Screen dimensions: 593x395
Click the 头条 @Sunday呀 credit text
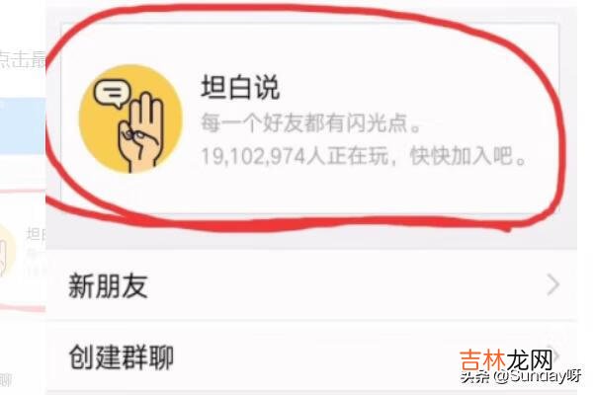point(521,376)
